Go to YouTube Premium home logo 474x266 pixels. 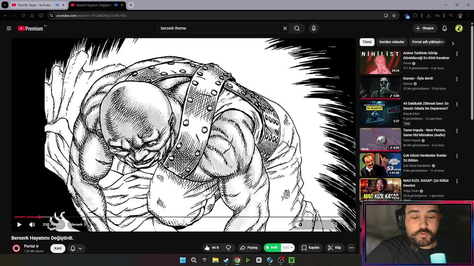click(x=31, y=28)
